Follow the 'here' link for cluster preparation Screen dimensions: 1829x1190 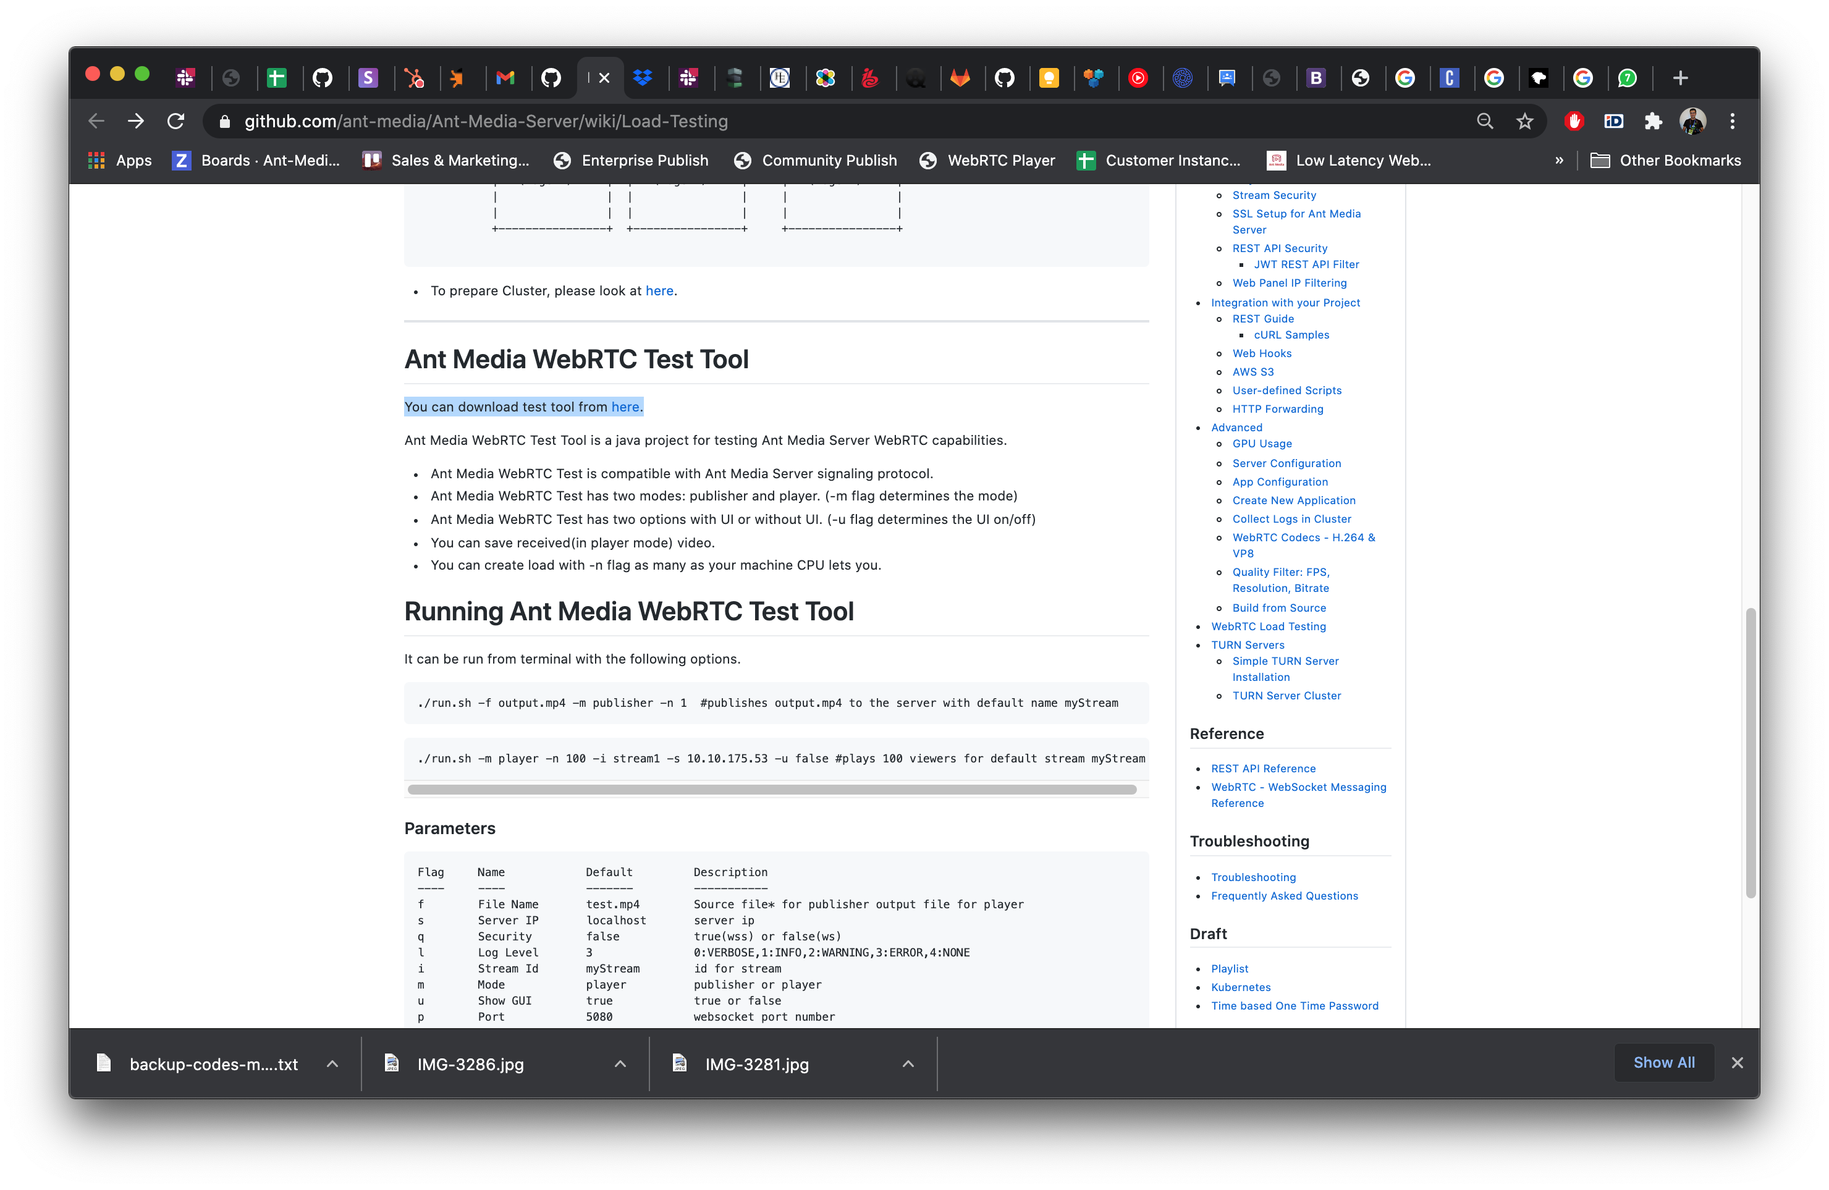point(659,290)
